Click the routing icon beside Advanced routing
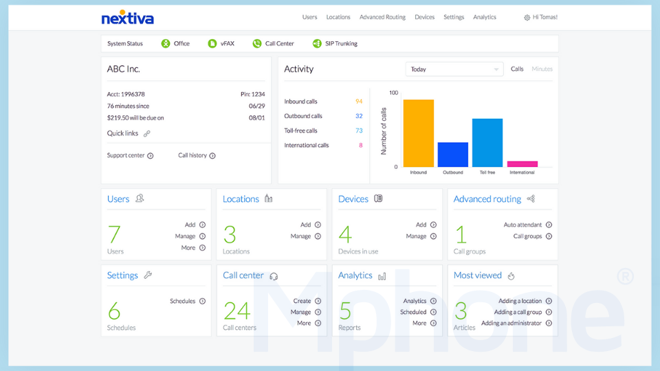The height and width of the screenshot is (371, 660). point(531,199)
